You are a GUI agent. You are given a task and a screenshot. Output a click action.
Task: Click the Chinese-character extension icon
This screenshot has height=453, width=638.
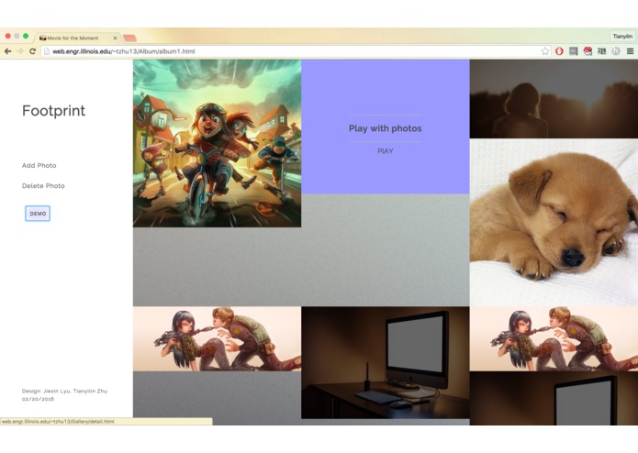click(x=602, y=51)
